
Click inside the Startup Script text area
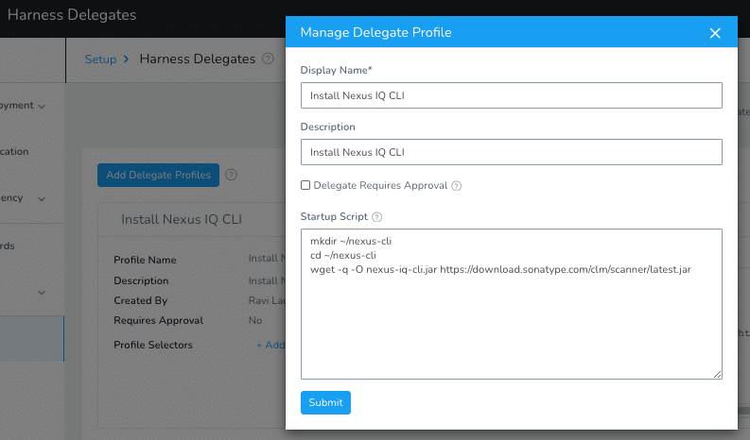512,304
